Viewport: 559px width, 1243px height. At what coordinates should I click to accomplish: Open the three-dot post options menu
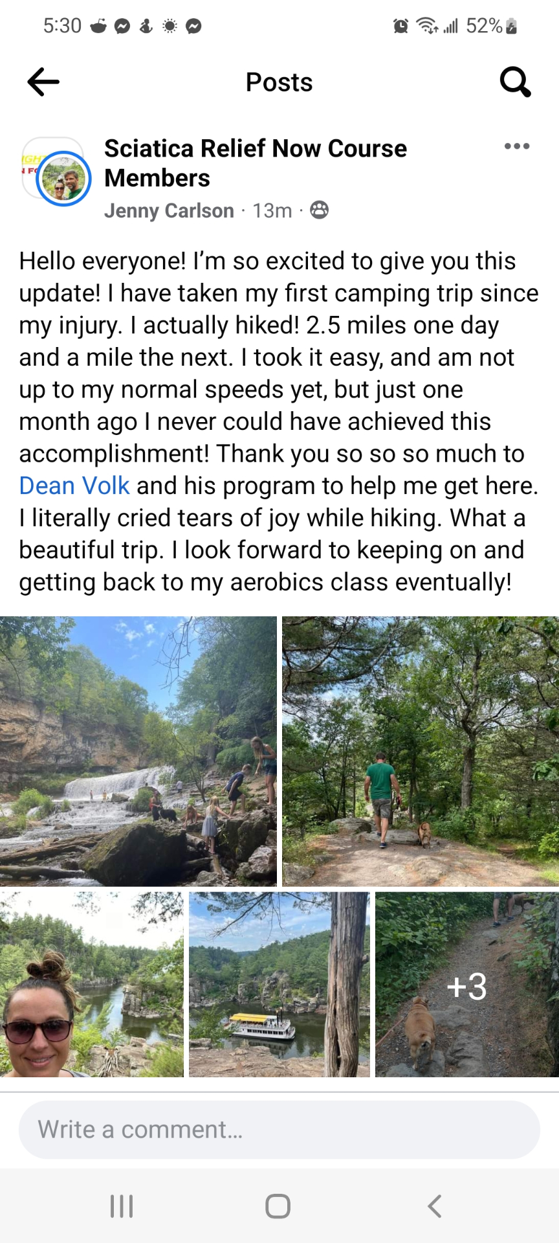(516, 146)
